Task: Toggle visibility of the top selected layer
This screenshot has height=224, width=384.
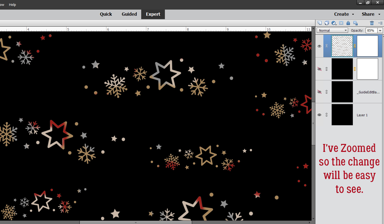Action: (319, 46)
